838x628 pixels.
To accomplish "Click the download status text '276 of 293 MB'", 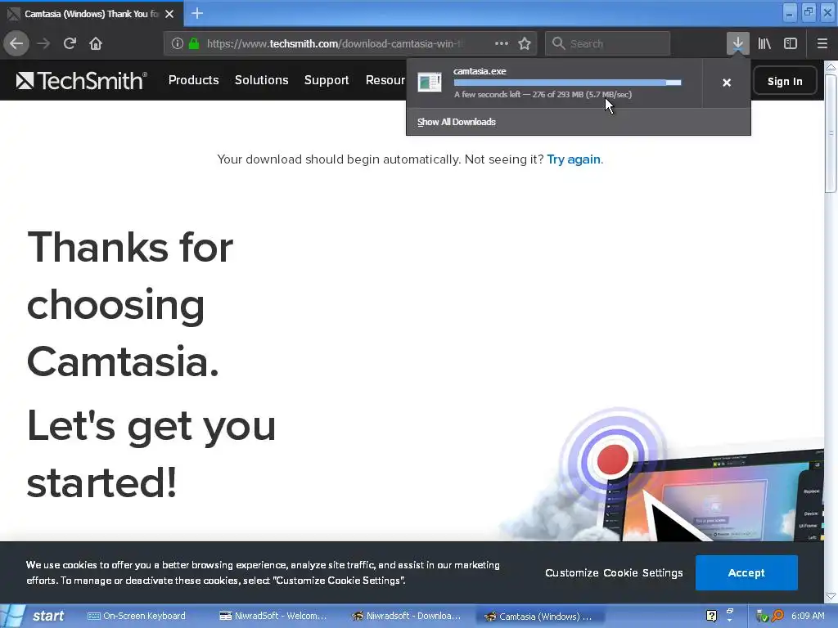I will [557, 95].
